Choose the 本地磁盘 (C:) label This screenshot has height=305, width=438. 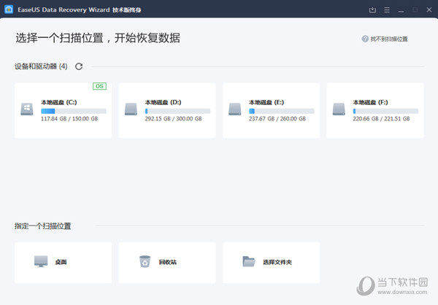(59, 102)
